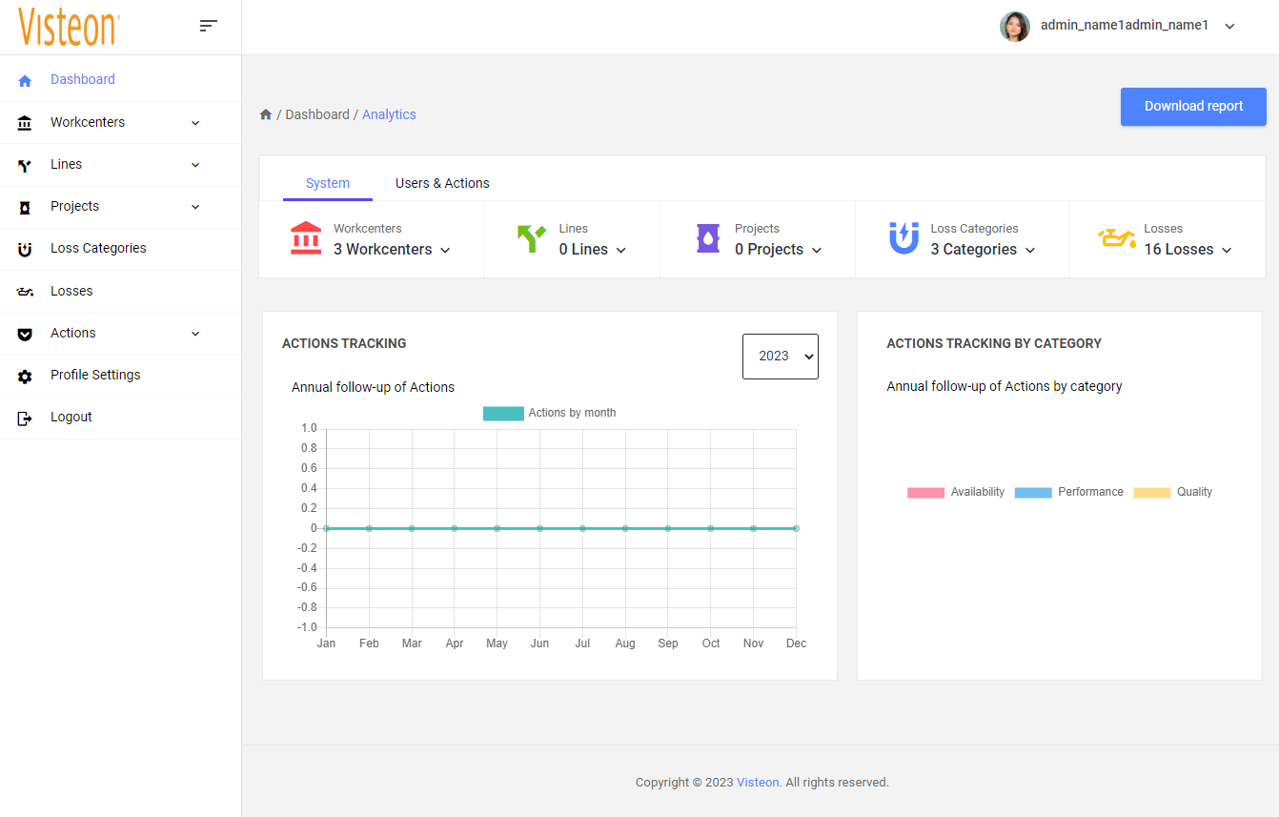Viewport: 1279px width, 817px height.
Task: Click the purple Projects barrel icon
Action: 707,238
